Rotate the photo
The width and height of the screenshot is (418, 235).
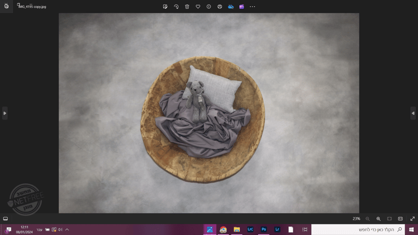tap(176, 7)
